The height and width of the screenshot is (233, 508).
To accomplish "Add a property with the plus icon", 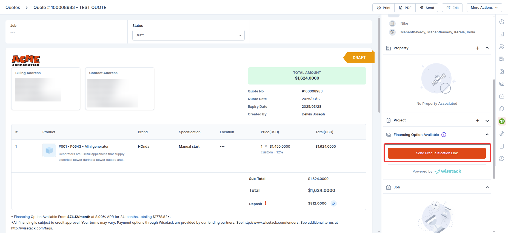I will pyautogui.click(x=478, y=48).
